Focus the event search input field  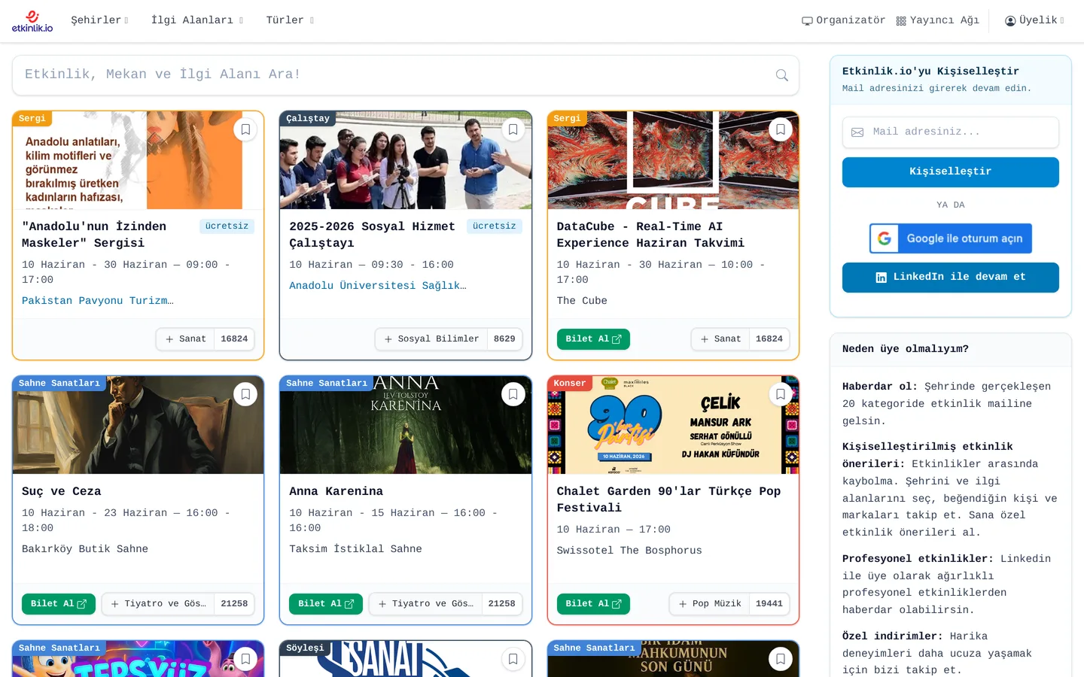pyautogui.click(x=405, y=75)
